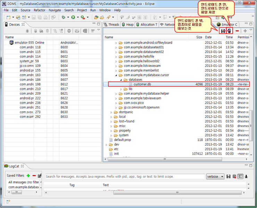Viewport: 257px width, 208px height.
Task: Expand the lib folder
Action: pyautogui.click(x=121, y=89)
